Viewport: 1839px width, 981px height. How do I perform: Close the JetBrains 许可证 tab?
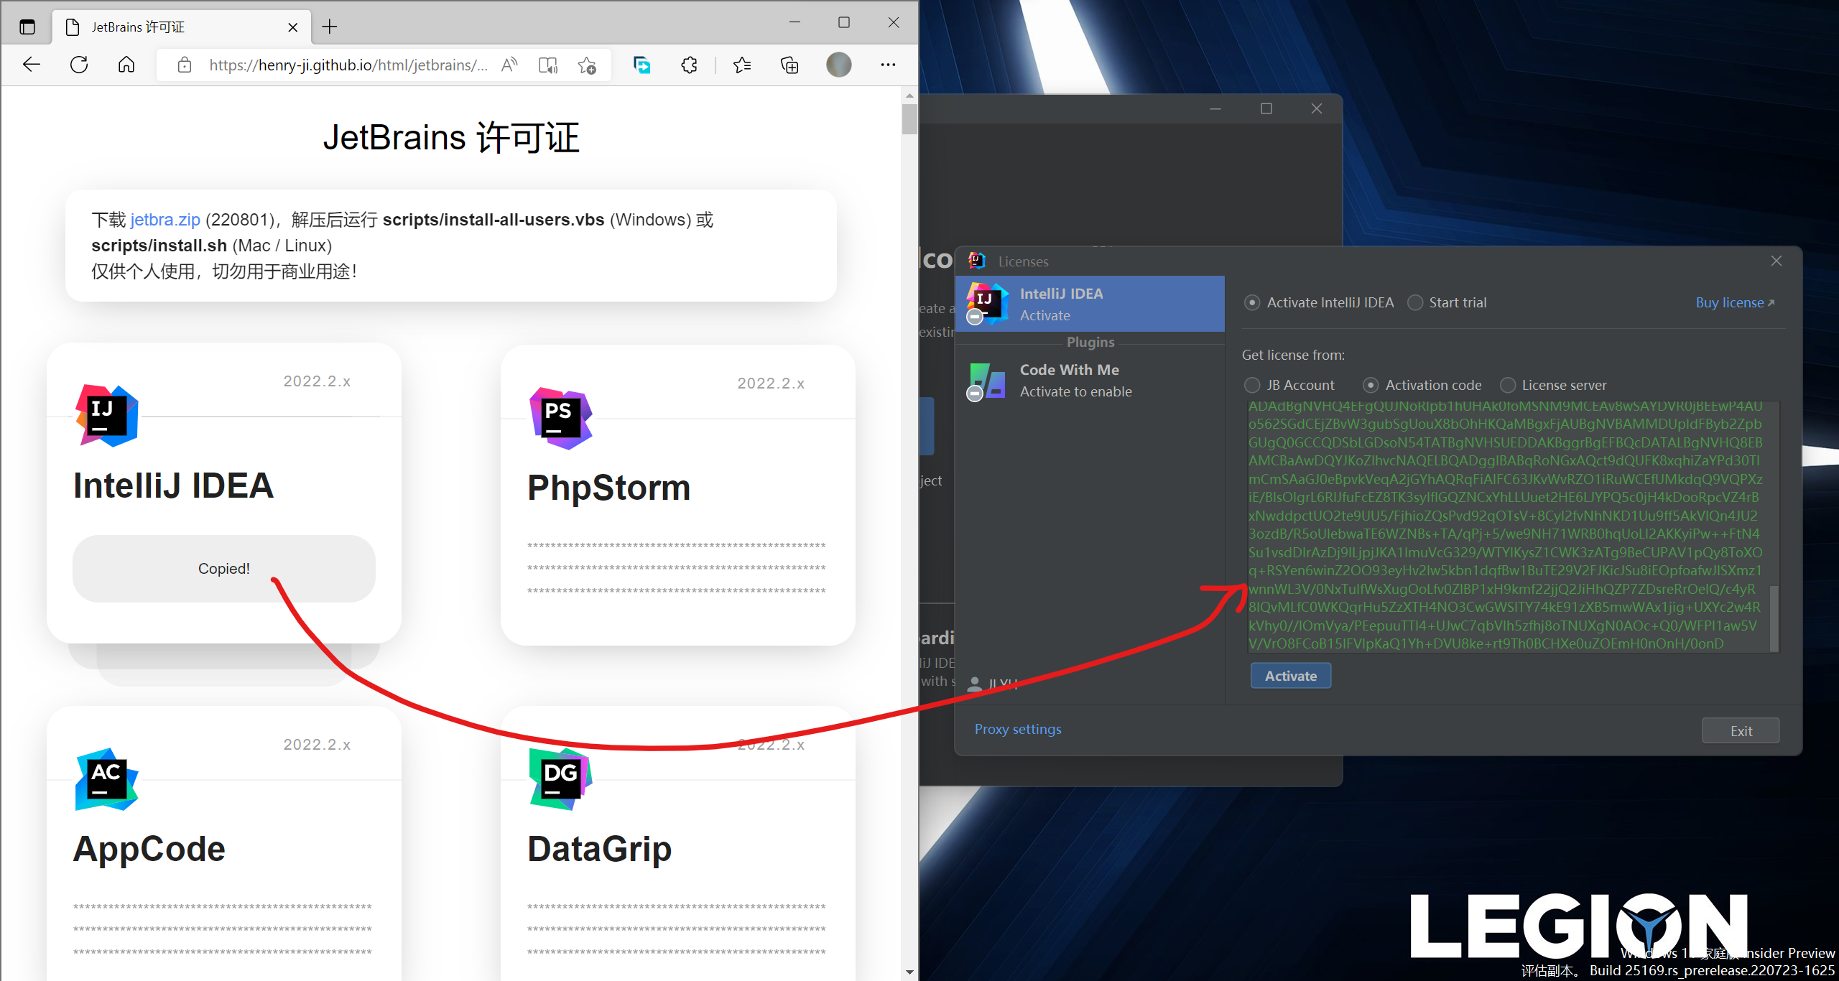293,27
